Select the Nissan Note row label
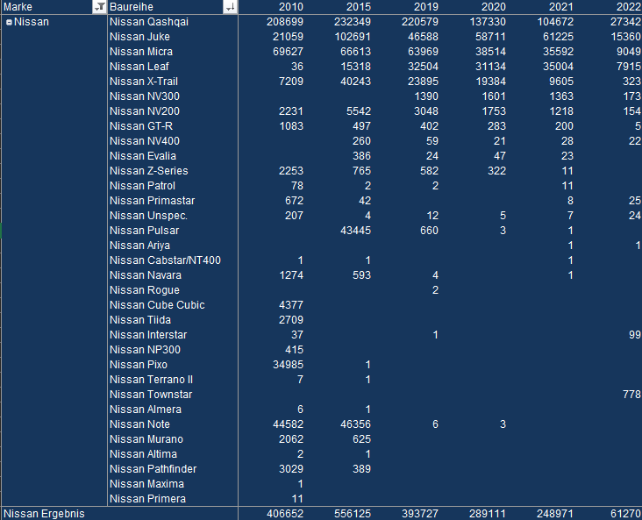The image size is (642, 520). pos(139,424)
